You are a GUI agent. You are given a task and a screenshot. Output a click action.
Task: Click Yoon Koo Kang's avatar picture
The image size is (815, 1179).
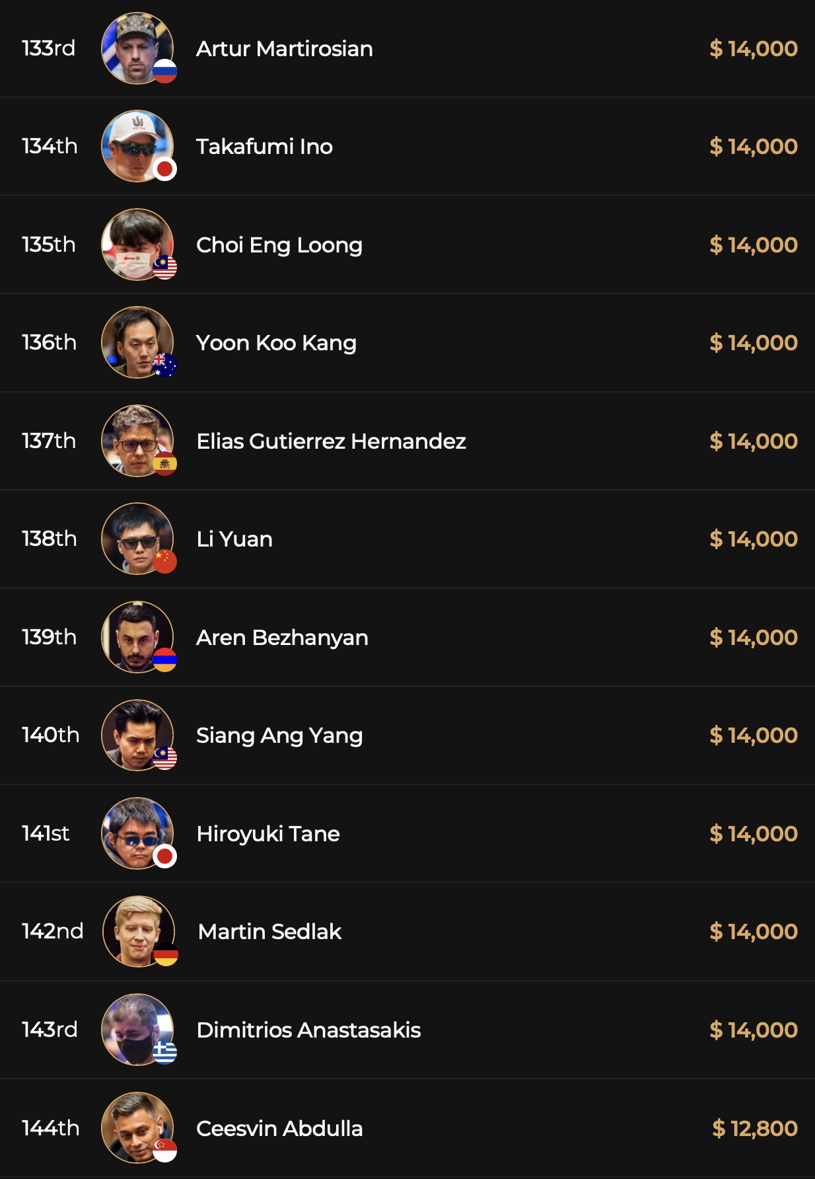coord(137,342)
